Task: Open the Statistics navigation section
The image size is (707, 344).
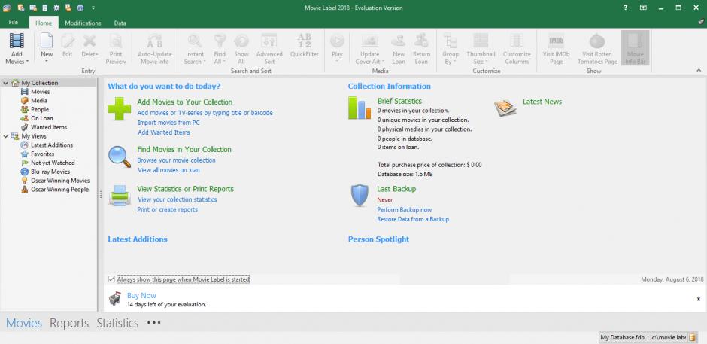Action: pyautogui.click(x=117, y=323)
